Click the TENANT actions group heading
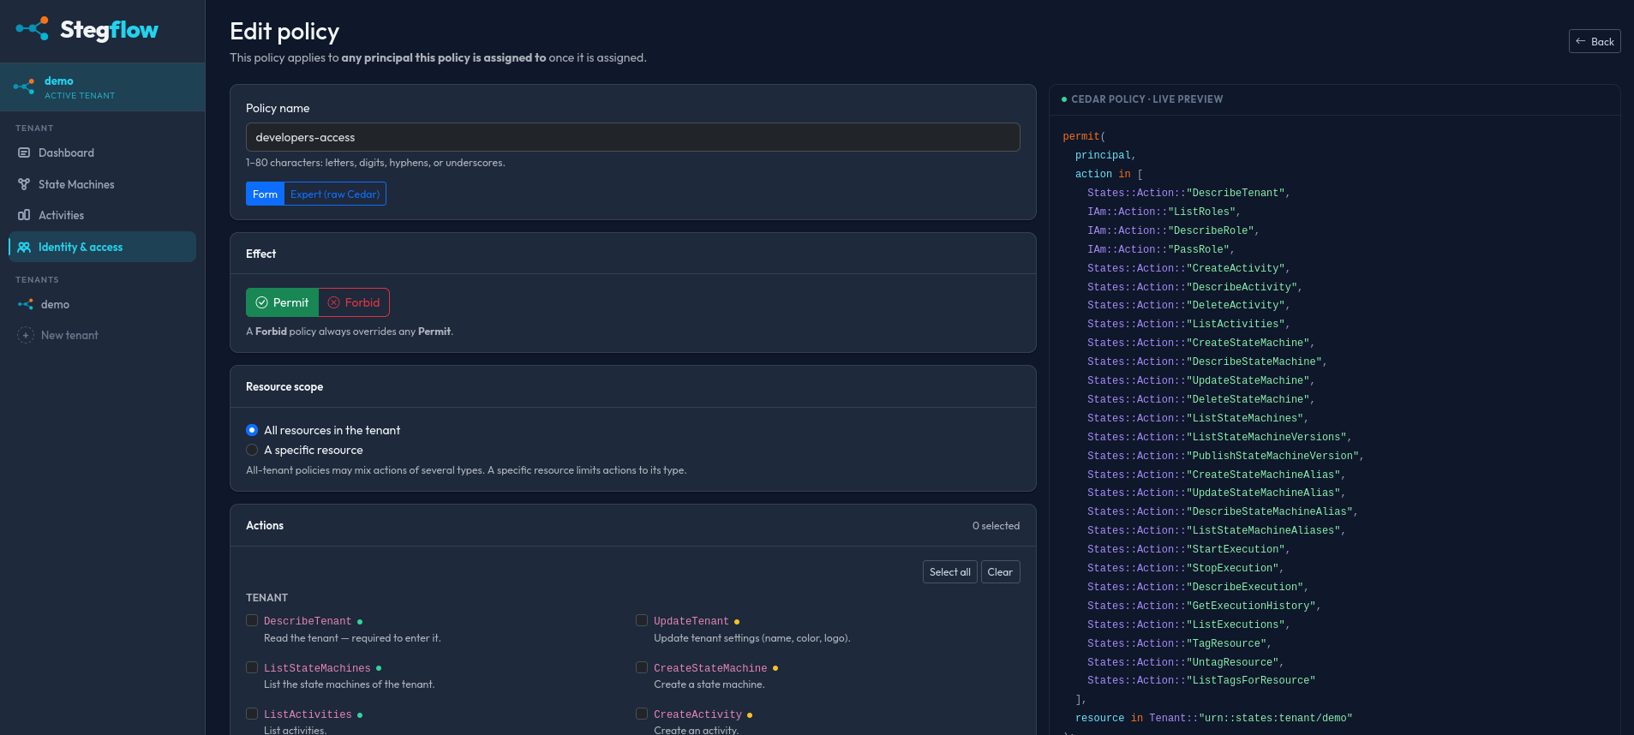The height and width of the screenshot is (735, 1634). [x=266, y=598]
